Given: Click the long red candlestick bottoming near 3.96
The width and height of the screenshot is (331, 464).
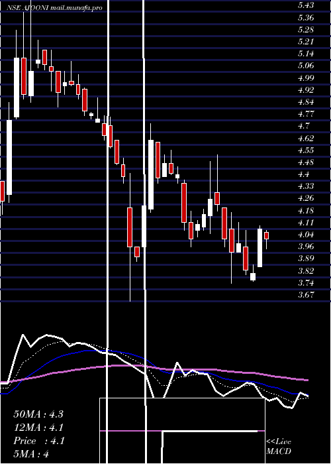Looking at the screenshot, I should pos(130,227).
